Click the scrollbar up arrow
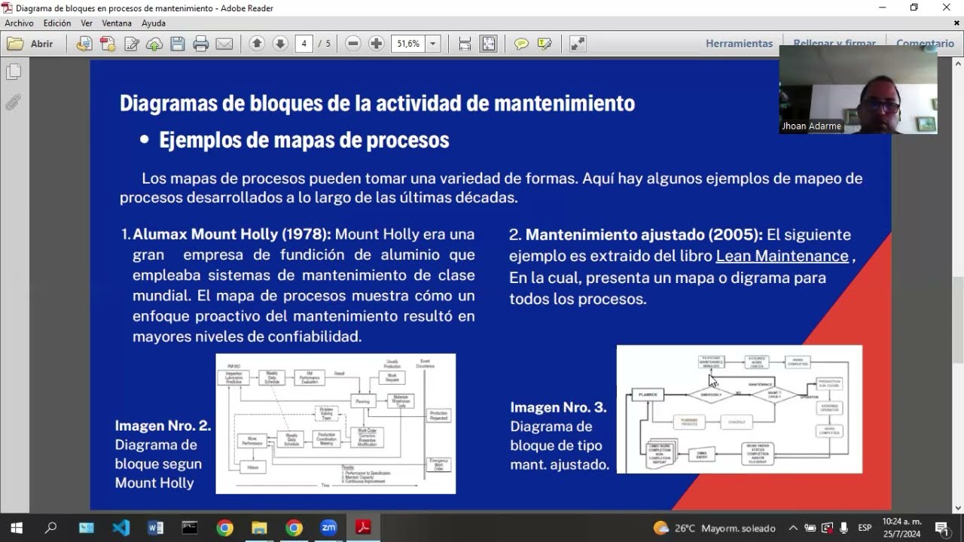The height and width of the screenshot is (542, 964). click(958, 65)
